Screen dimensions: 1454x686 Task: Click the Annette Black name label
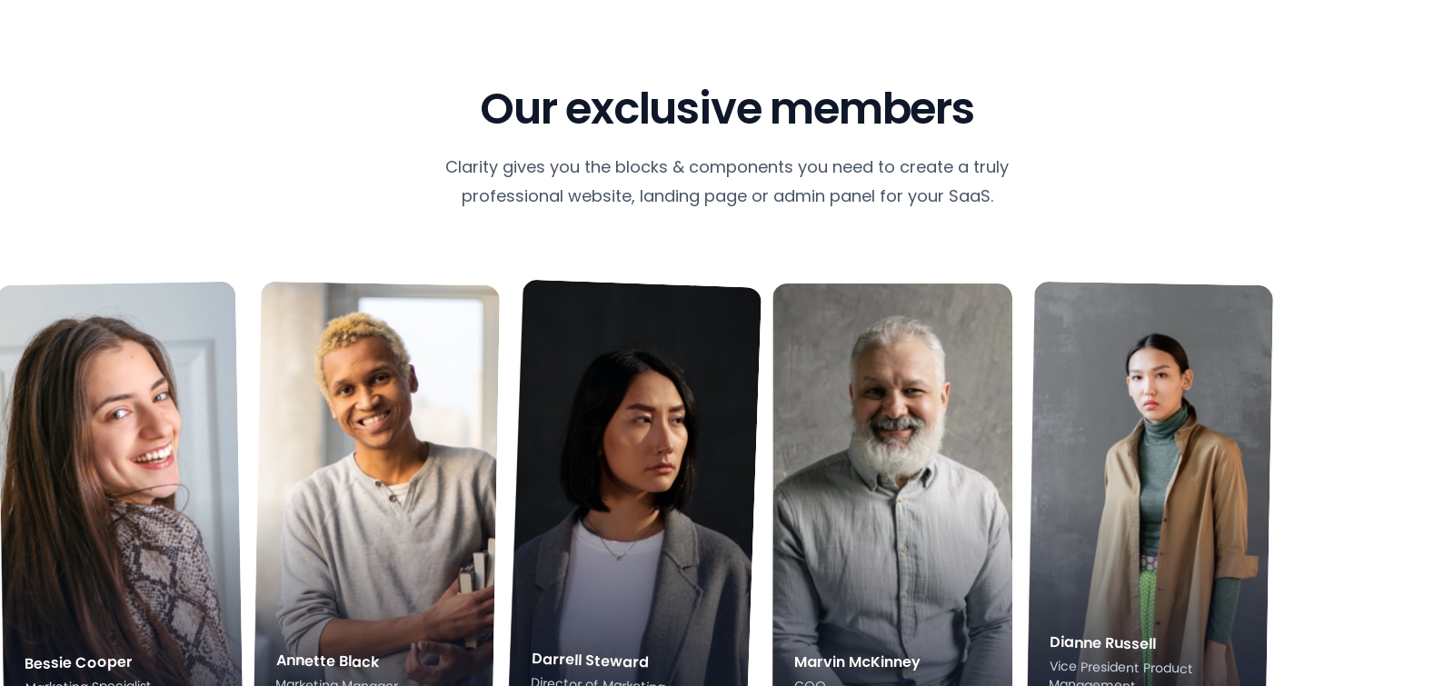pyautogui.click(x=327, y=661)
